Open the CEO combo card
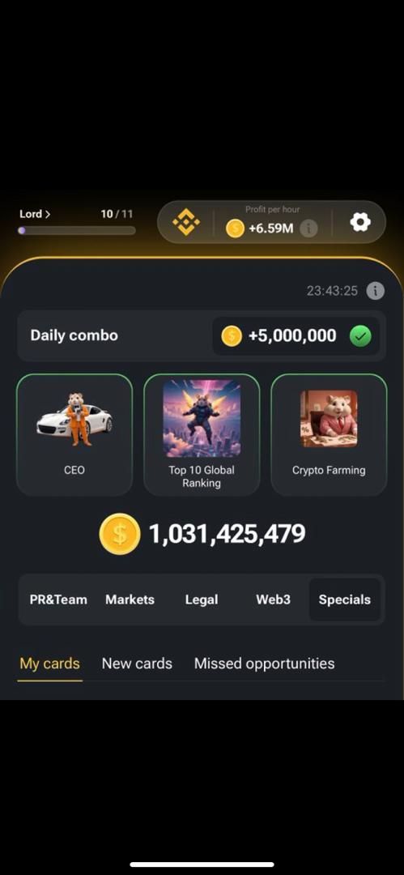Image resolution: width=404 pixels, height=875 pixels. (x=74, y=435)
